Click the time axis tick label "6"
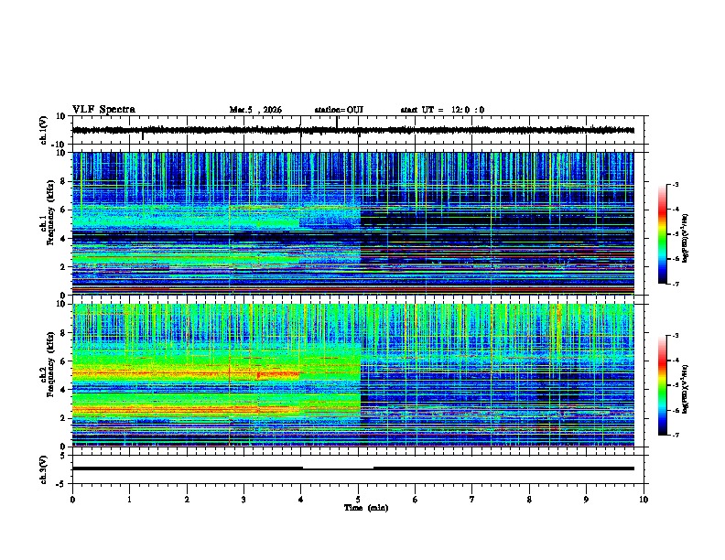 pyautogui.click(x=416, y=500)
